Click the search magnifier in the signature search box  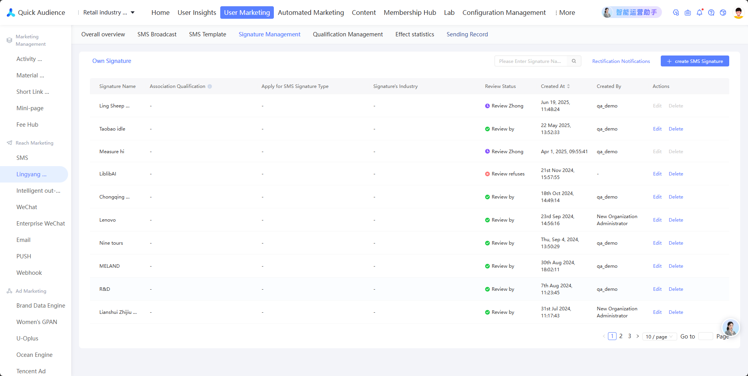pos(574,61)
